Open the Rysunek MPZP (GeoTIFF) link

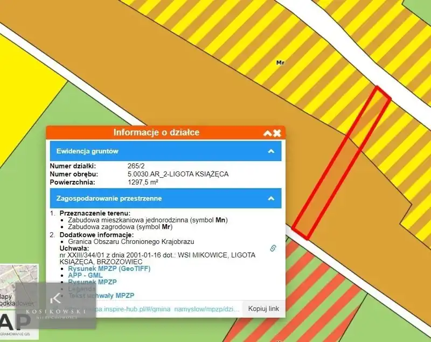pyautogui.click(x=109, y=268)
